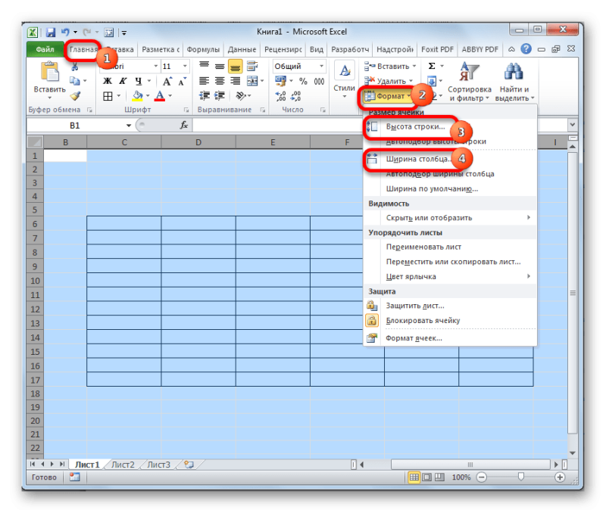This screenshot has height=513, width=606.
Task: Click the insert new sheet icon
Action: [189, 465]
